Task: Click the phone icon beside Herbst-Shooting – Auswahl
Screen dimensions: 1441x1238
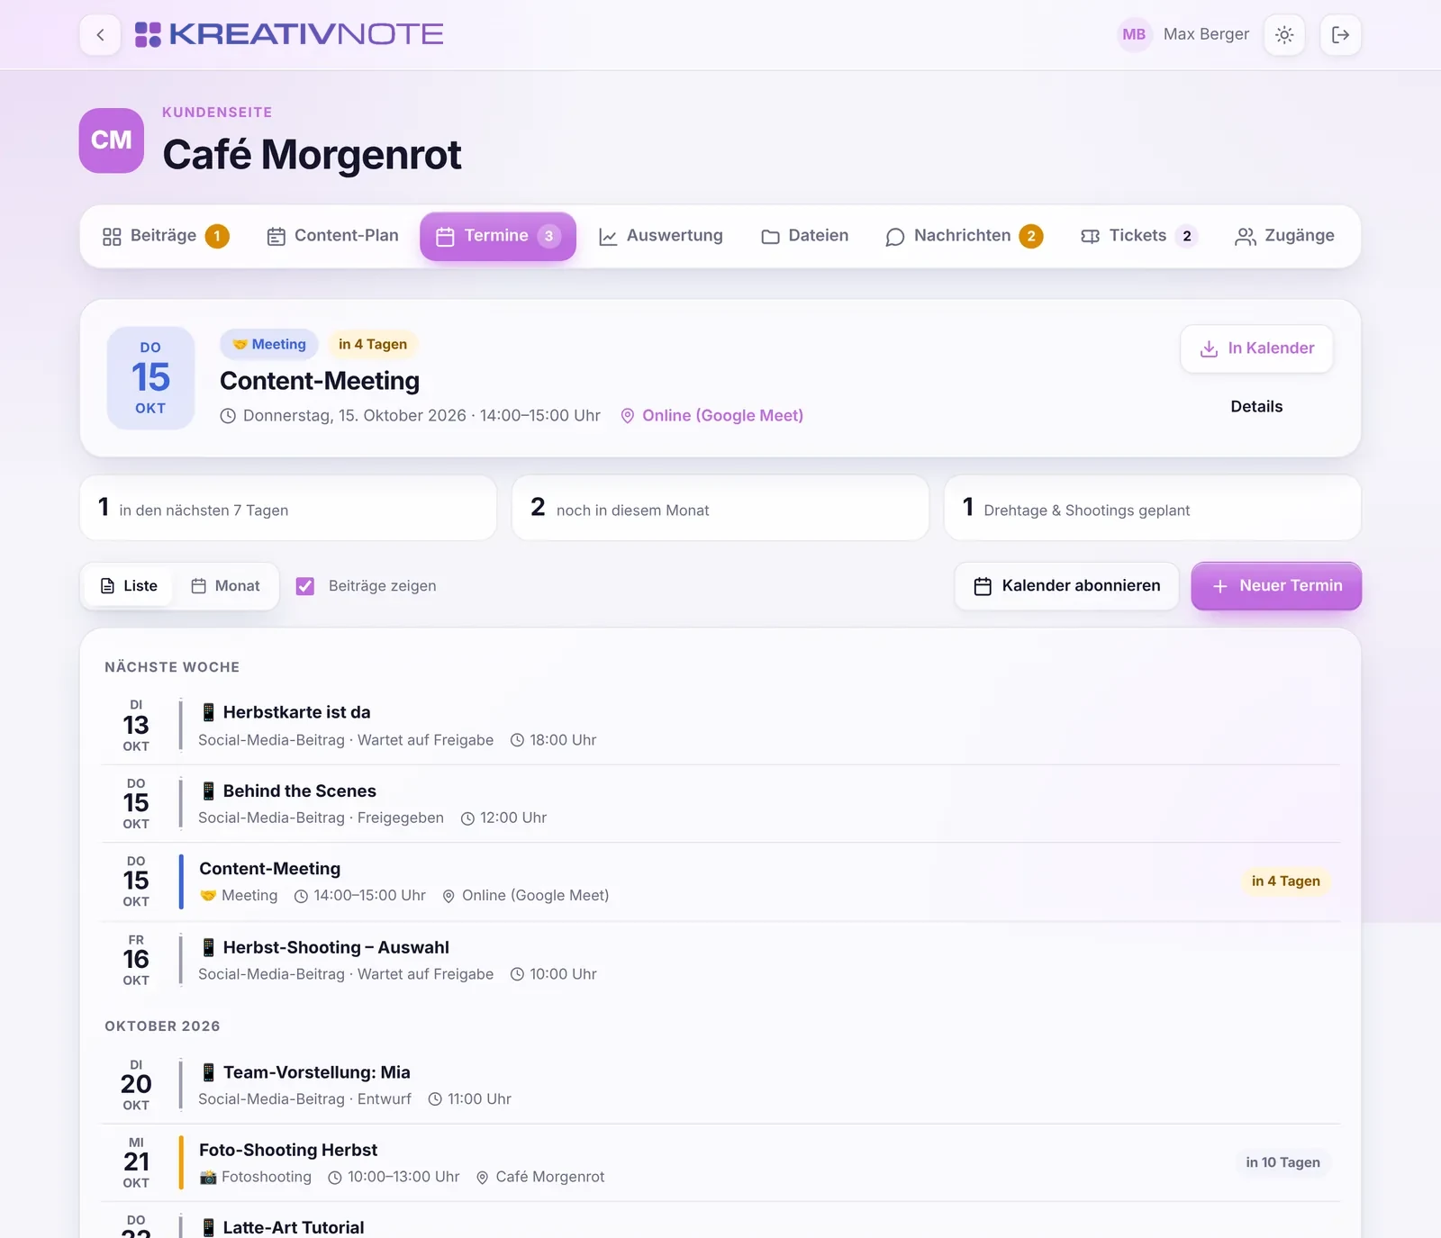Action: [x=208, y=947]
